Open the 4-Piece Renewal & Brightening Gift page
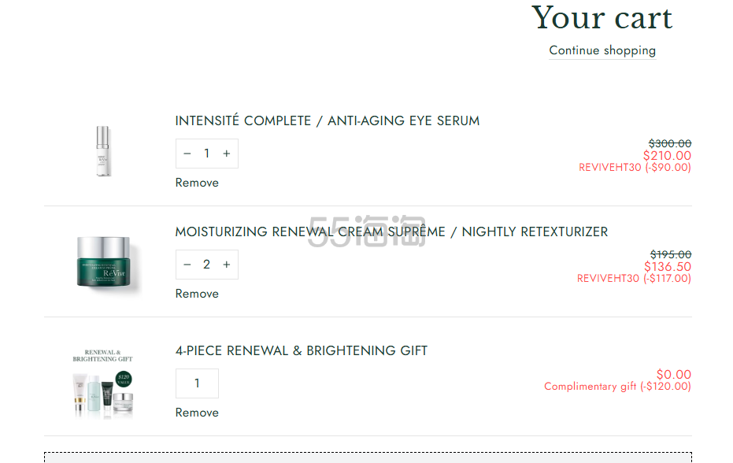This screenshot has width=733, height=463. (301, 350)
